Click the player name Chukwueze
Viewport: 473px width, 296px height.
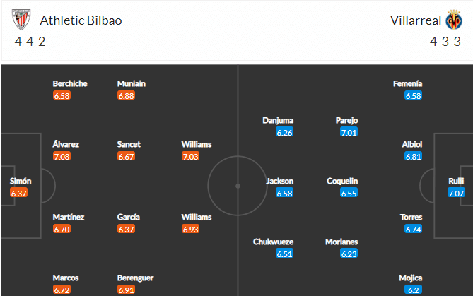pos(274,242)
